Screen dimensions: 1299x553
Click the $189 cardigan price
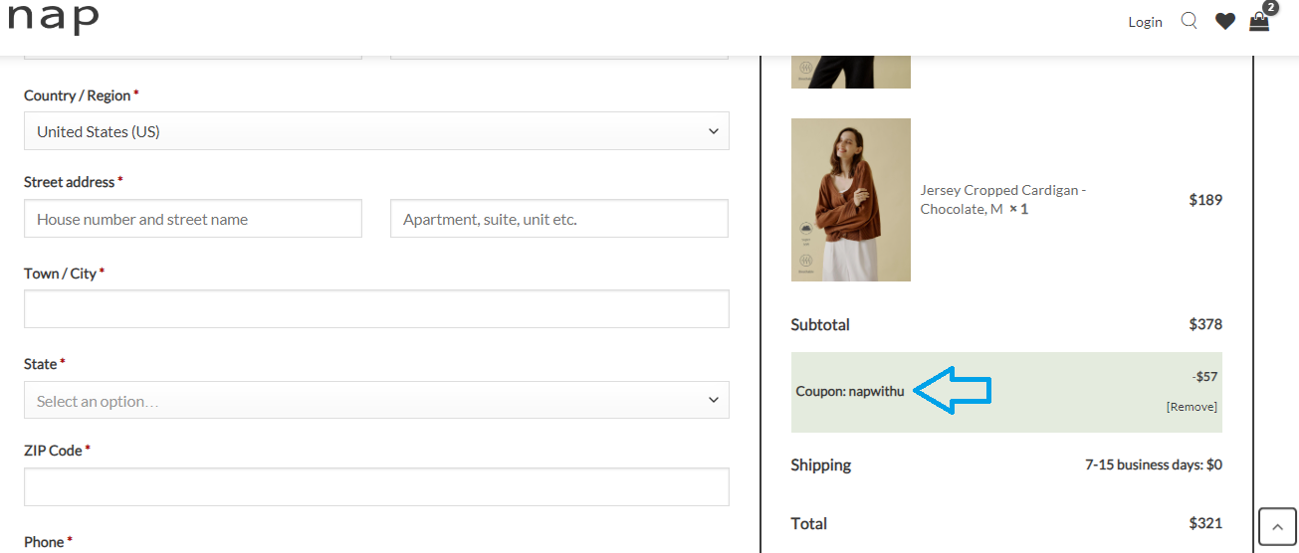pos(1205,200)
